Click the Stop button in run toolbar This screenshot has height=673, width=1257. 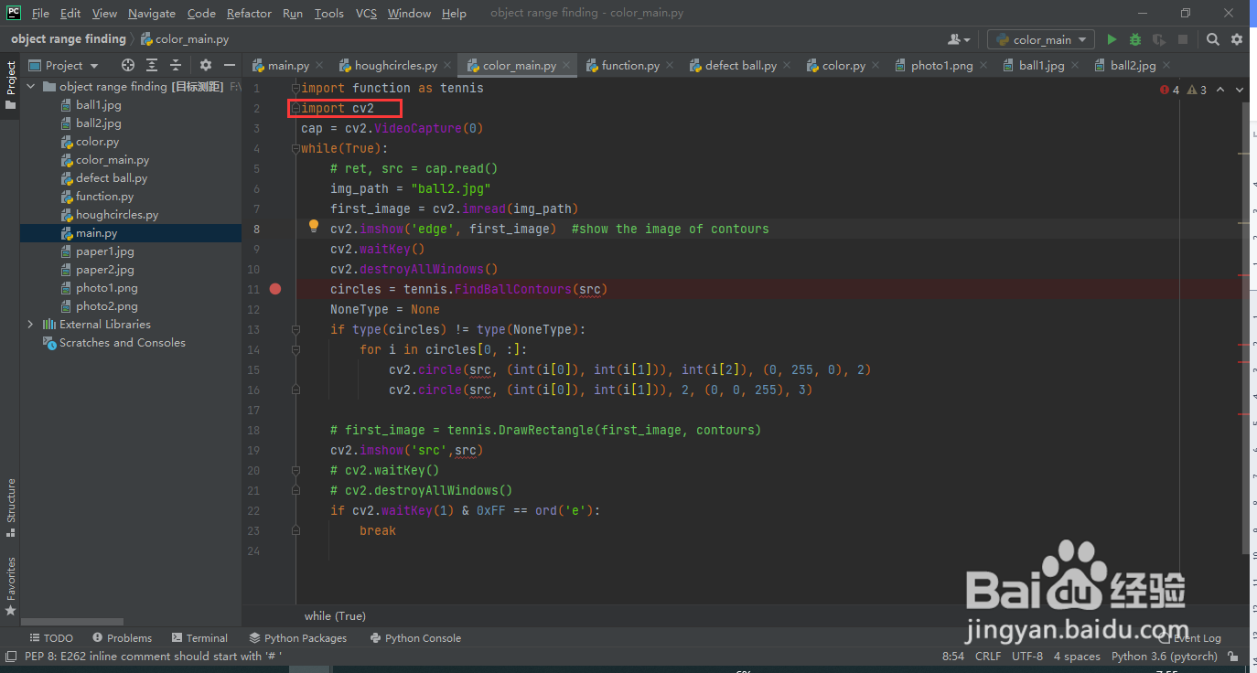pos(1183,39)
